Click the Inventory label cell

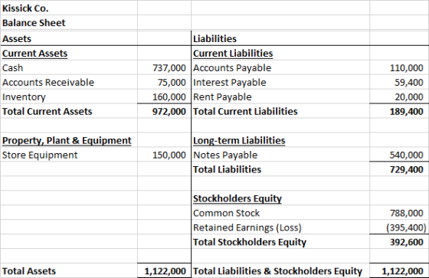pyautogui.click(x=24, y=96)
